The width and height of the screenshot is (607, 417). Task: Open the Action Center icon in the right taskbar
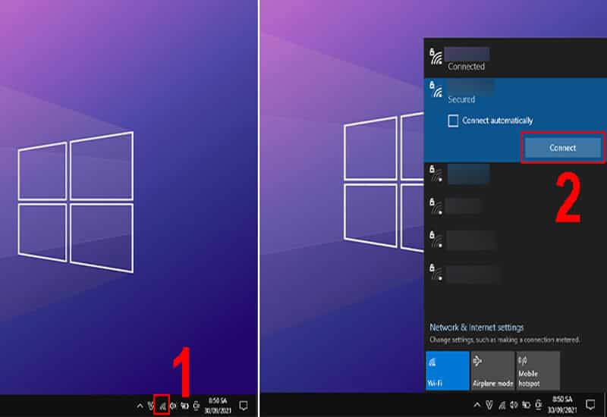(590, 405)
